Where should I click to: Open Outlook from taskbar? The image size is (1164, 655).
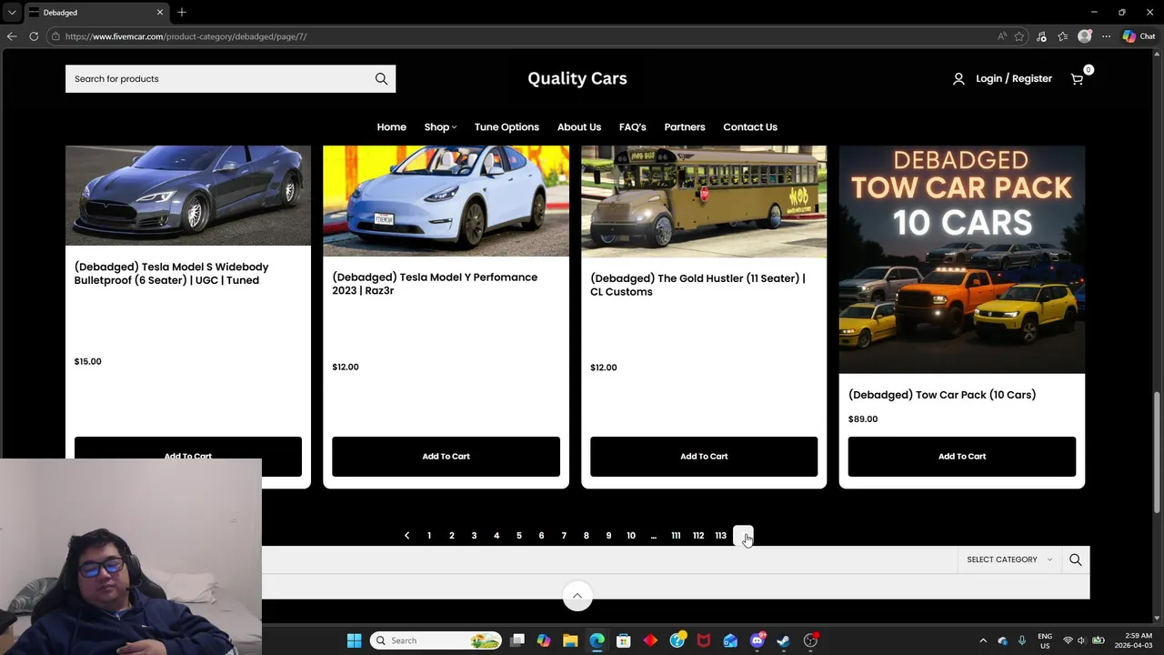coord(730,640)
